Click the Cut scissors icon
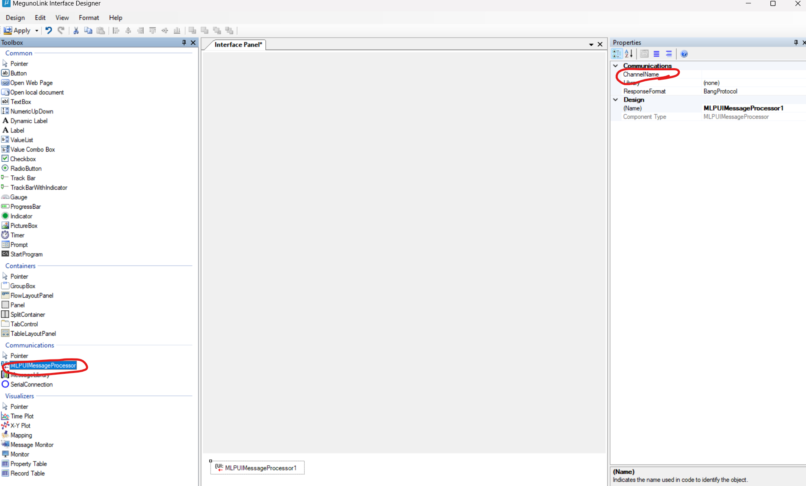806x486 pixels. tap(76, 30)
